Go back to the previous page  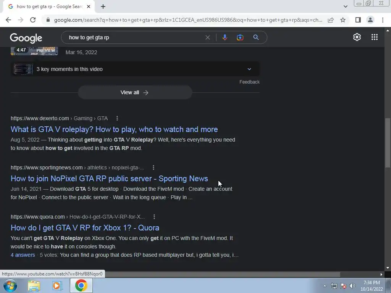click(8, 20)
